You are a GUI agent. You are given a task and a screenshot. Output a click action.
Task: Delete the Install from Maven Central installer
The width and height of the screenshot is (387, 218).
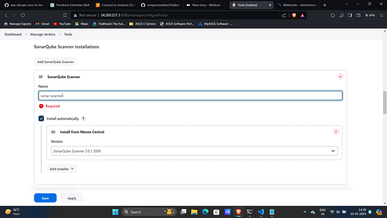point(336,132)
